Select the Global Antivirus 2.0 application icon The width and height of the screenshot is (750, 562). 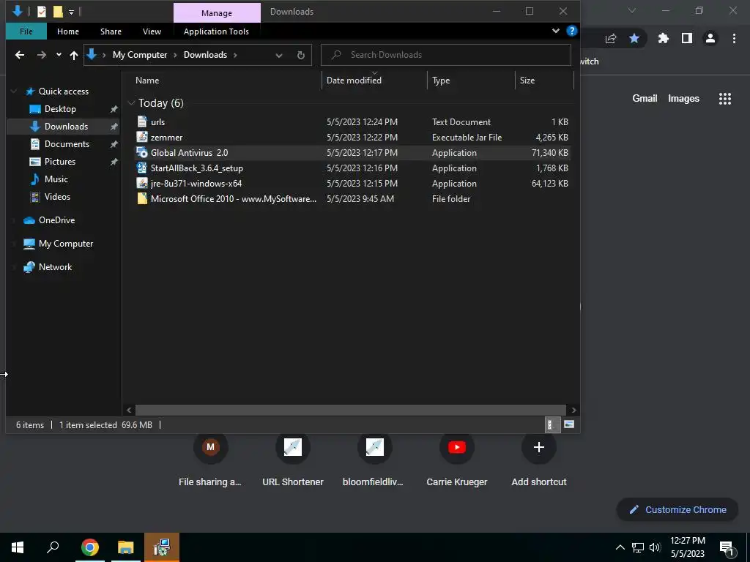(x=142, y=152)
